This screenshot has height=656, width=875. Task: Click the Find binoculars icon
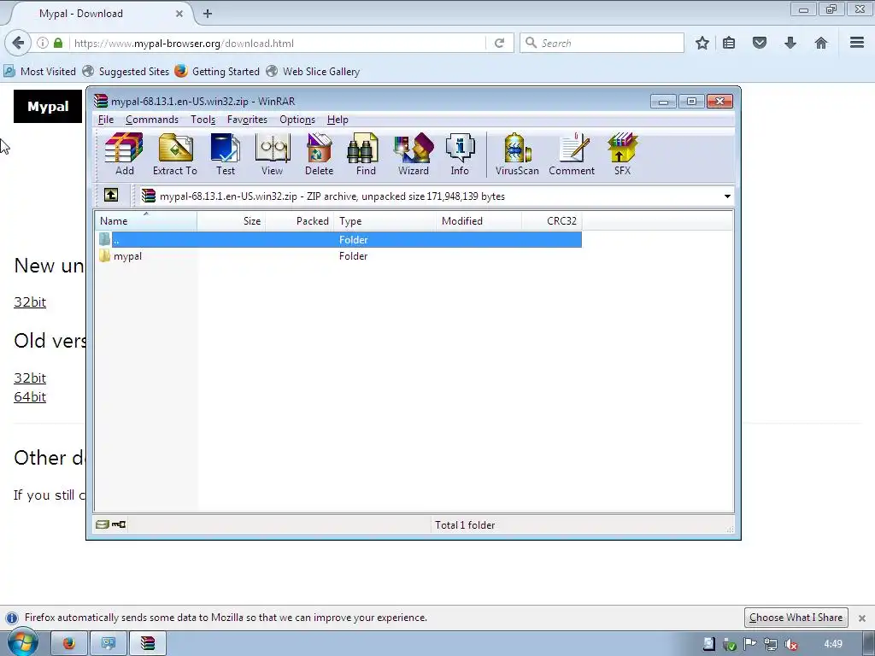click(x=366, y=155)
